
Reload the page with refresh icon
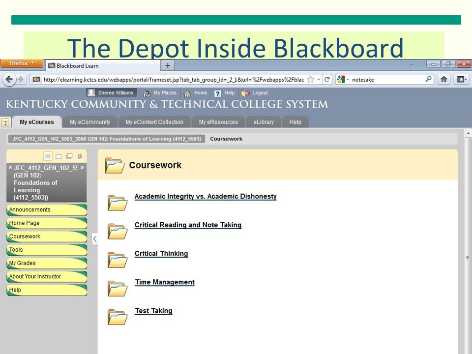point(327,80)
